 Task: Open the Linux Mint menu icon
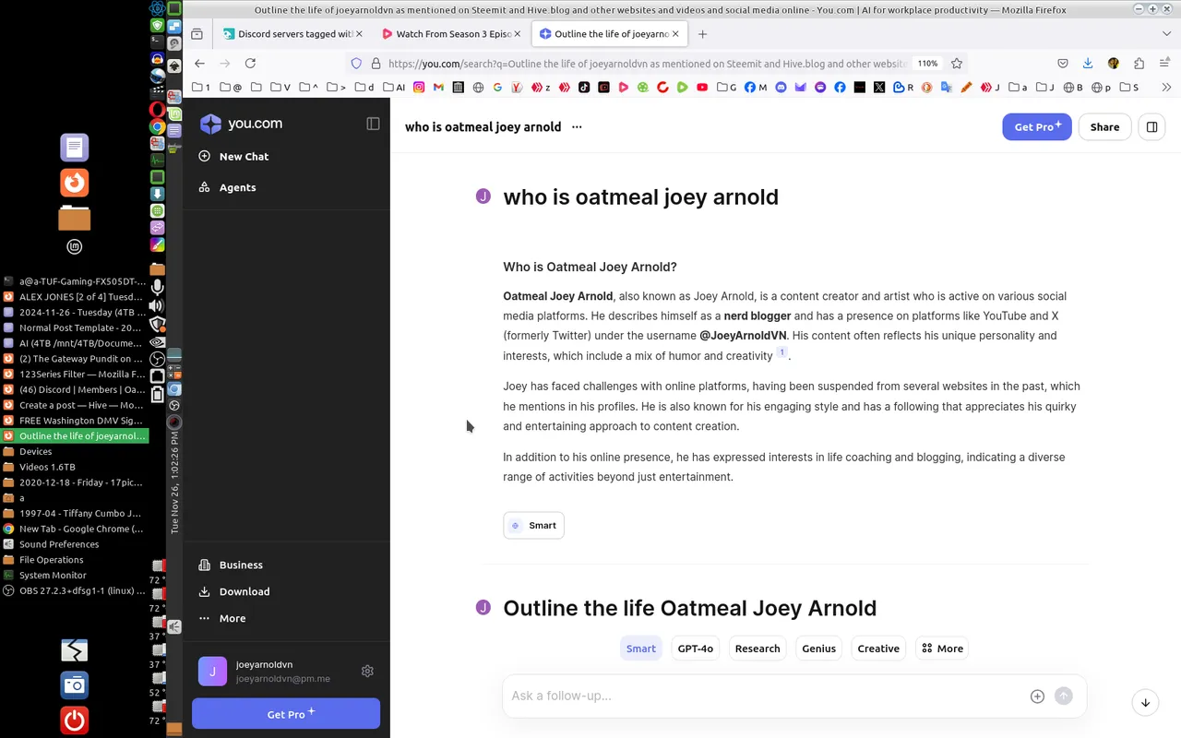(x=75, y=246)
